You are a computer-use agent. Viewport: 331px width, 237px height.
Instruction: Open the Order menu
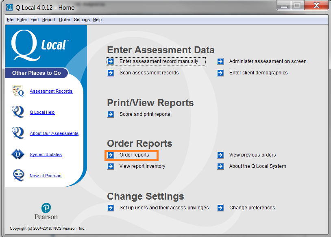[x=65, y=20]
